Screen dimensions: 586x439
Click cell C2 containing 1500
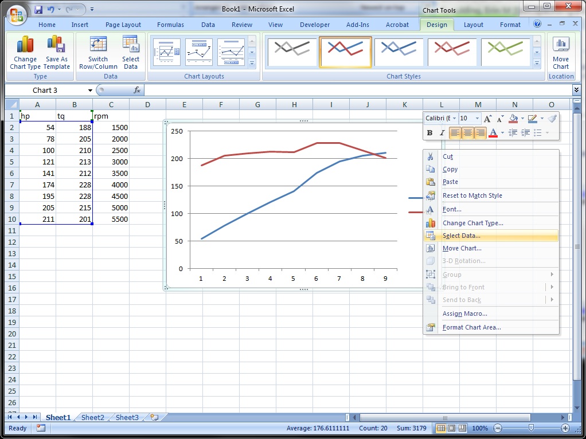(x=111, y=127)
